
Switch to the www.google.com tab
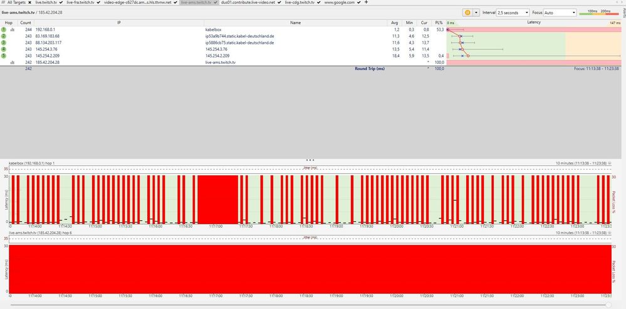click(340, 3)
